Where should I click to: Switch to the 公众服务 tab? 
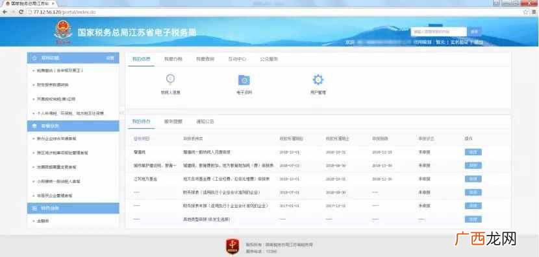(x=269, y=59)
